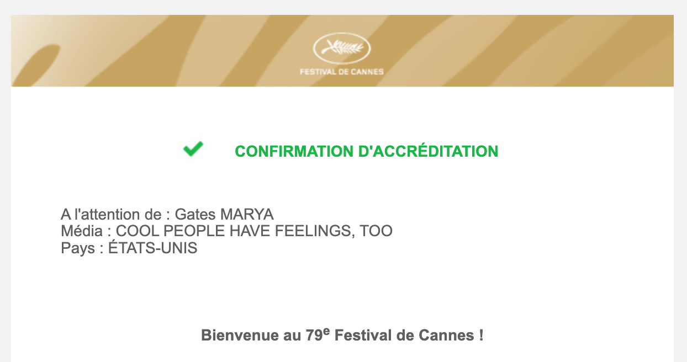Click the surname "MARYA"
This screenshot has height=362, width=687.
click(x=247, y=214)
